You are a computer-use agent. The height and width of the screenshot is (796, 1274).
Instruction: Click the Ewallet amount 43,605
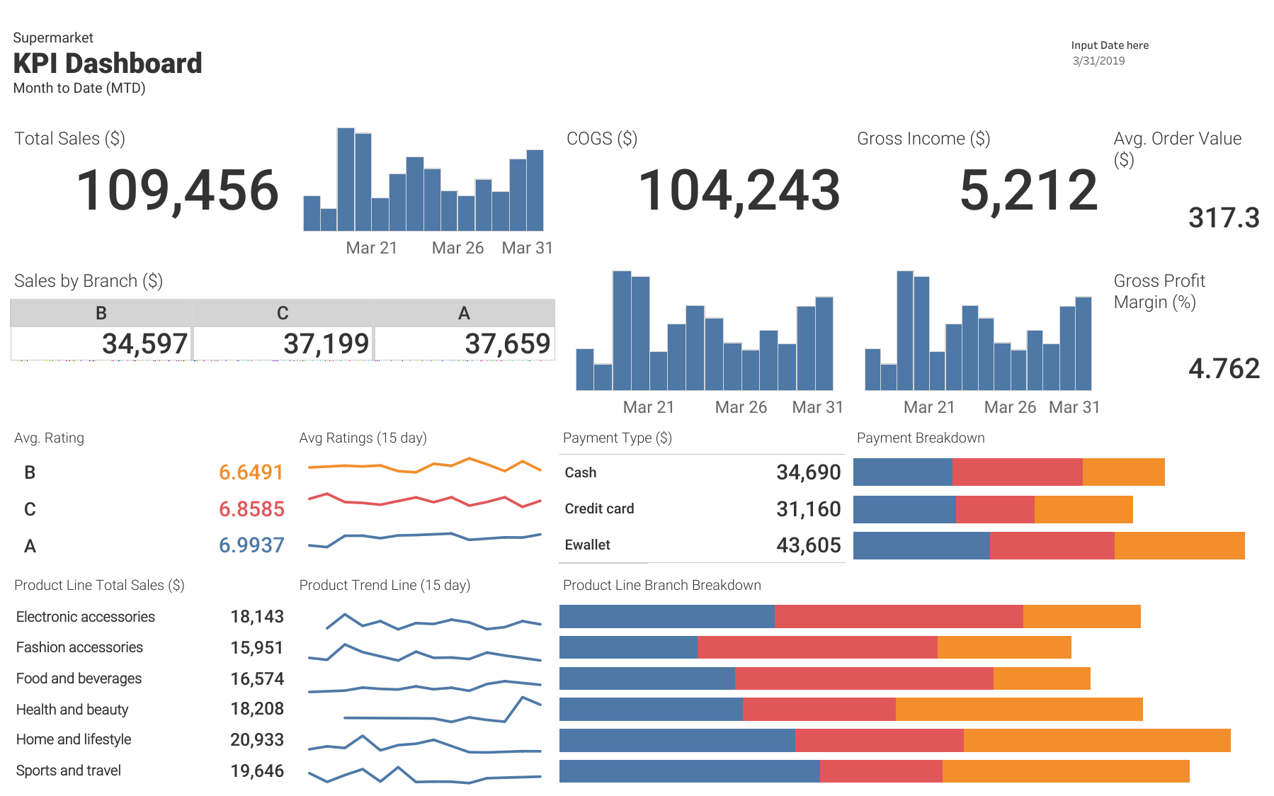pyautogui.click(x=807, y=545)
